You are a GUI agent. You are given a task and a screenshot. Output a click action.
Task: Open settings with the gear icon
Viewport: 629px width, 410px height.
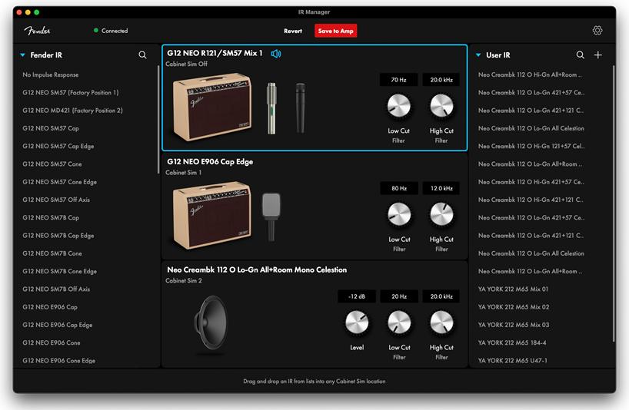tap(597, 31)
